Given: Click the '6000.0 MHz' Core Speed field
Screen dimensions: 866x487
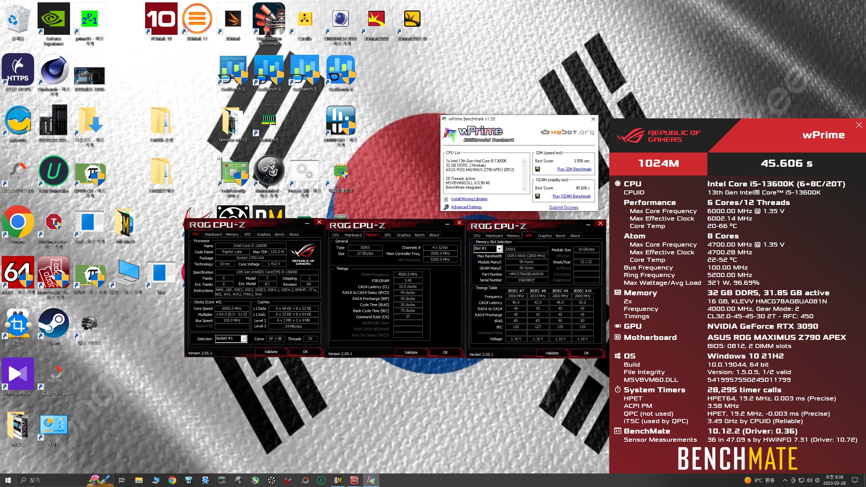Looking at the screenshot, I should point(232,308).
